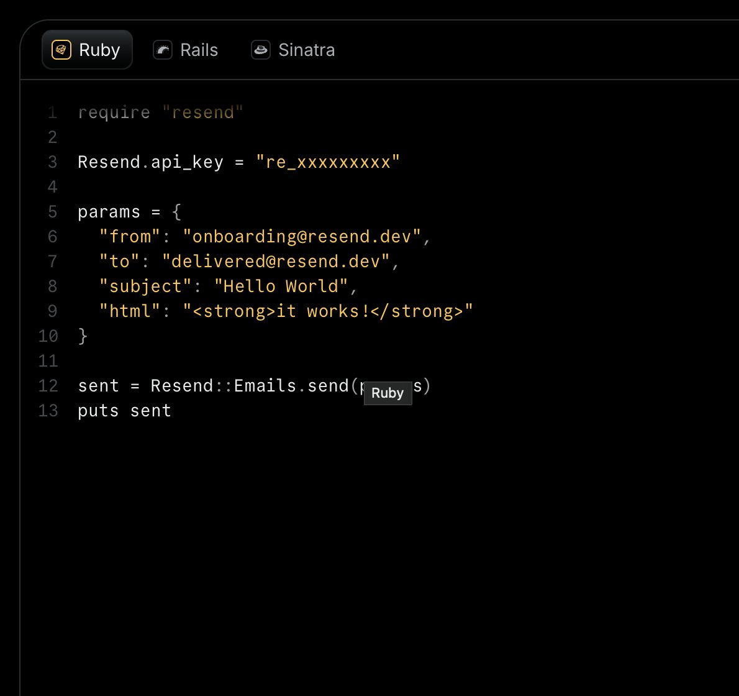Click "onboarding@resend.dev" in the code
The width and height of the screenshot is (739, 696).
302,237
